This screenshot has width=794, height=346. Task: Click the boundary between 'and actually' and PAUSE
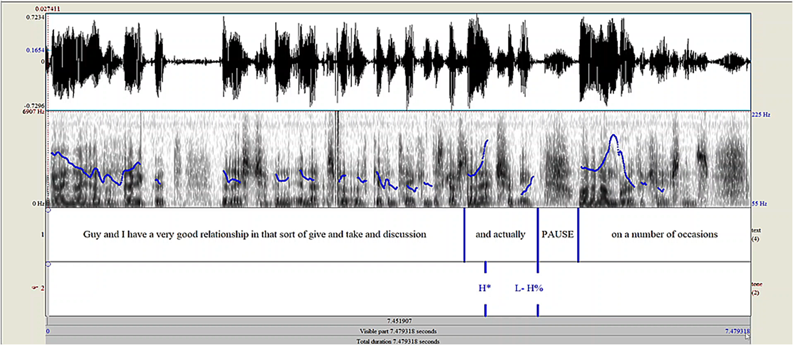538,235
